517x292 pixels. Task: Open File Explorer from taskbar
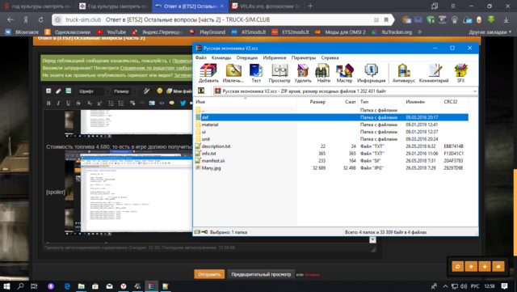[x=81, y=286]
